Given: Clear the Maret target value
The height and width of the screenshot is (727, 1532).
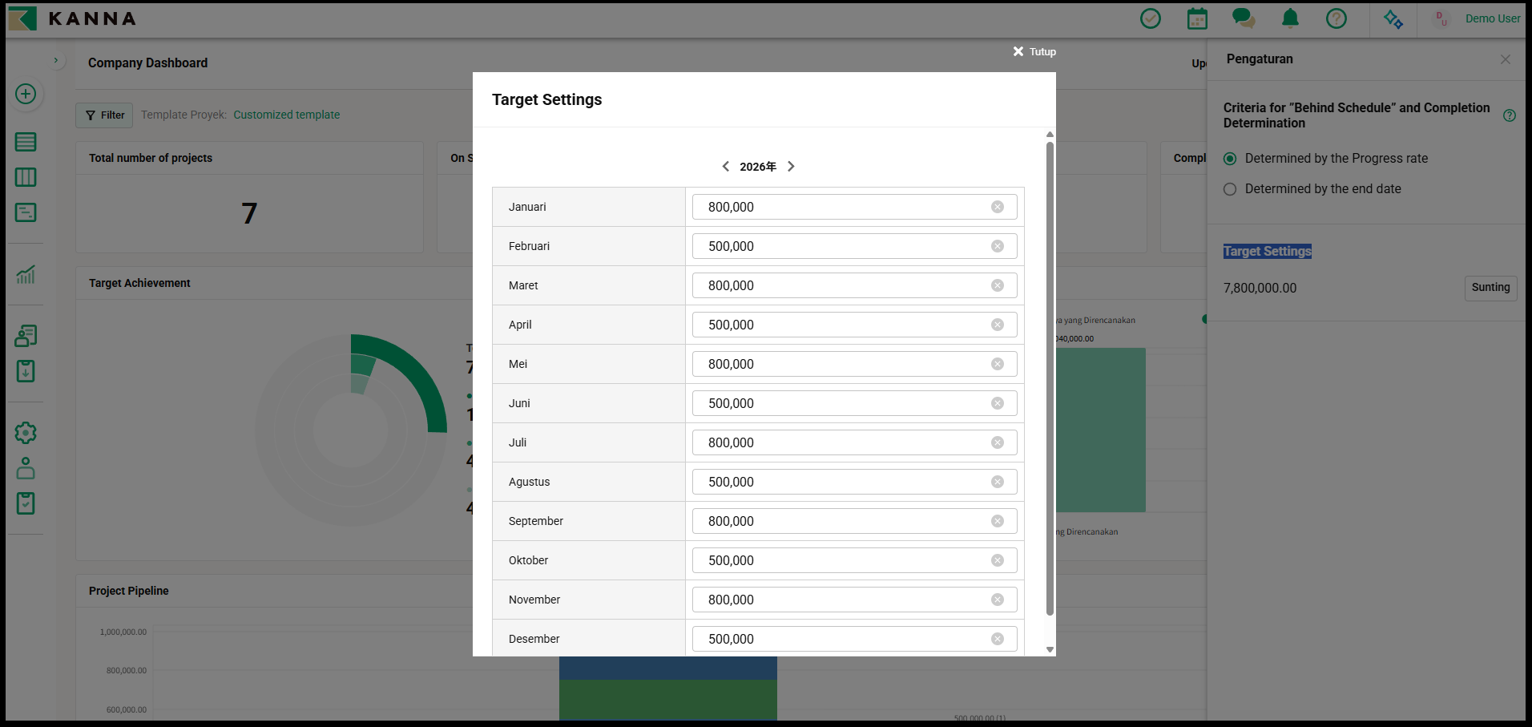Looking at the screenshot, I should (x=997, y=285).
